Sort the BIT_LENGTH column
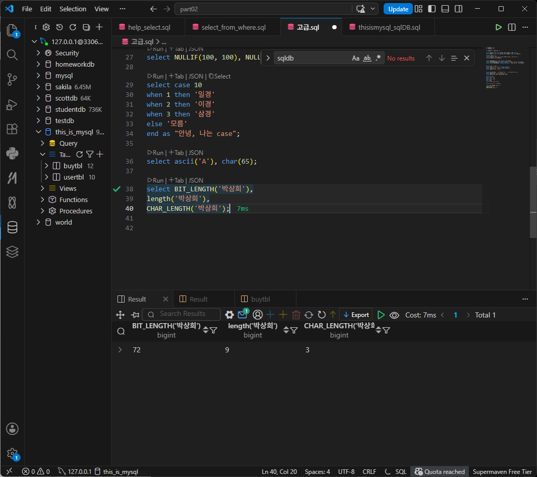Image resolution: width=537 pixels, height=477 pixels. coord(206,330)
